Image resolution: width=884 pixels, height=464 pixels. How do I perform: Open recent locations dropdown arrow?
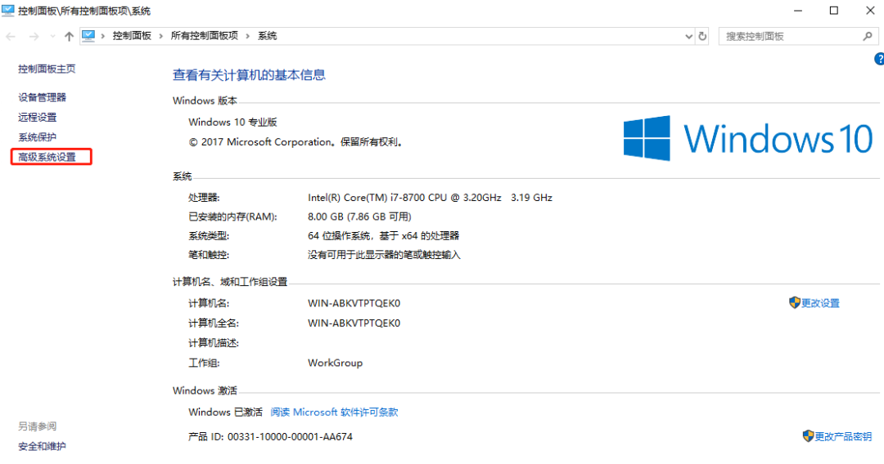pyautogui.click(x=52, y=37)
